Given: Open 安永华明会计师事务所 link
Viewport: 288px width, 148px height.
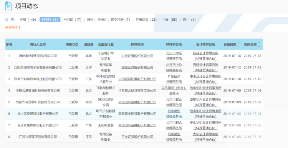Looking at the screenshot, I should [205, 125].
